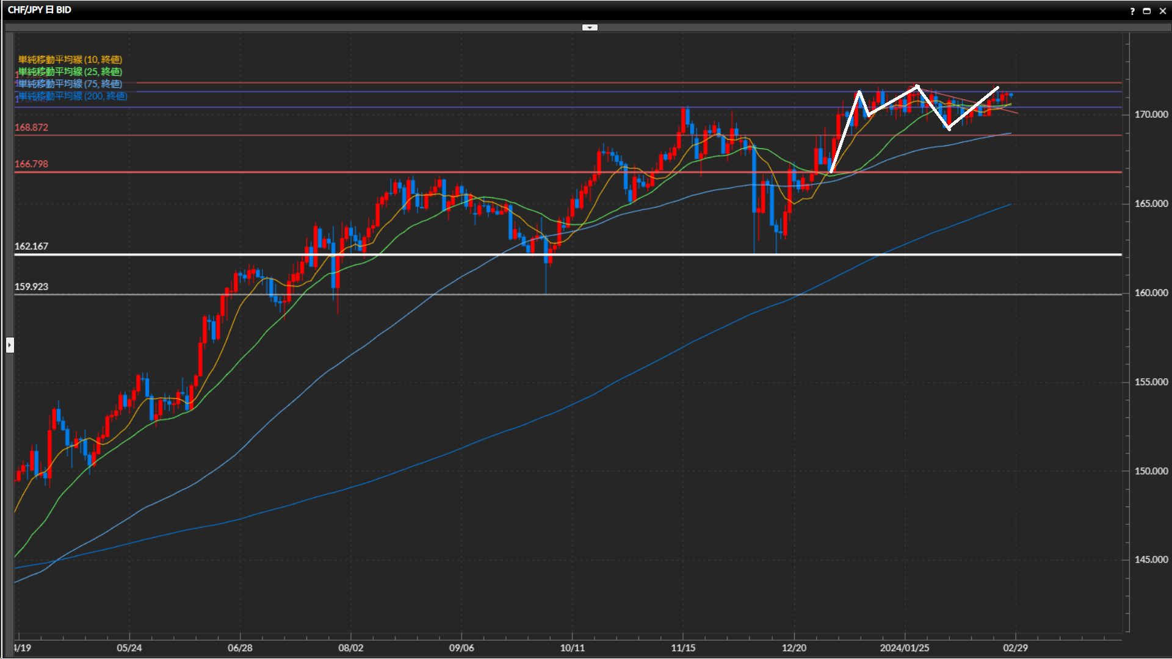Click the 2024/01/25 date axis label

click(x=904, y=647)
